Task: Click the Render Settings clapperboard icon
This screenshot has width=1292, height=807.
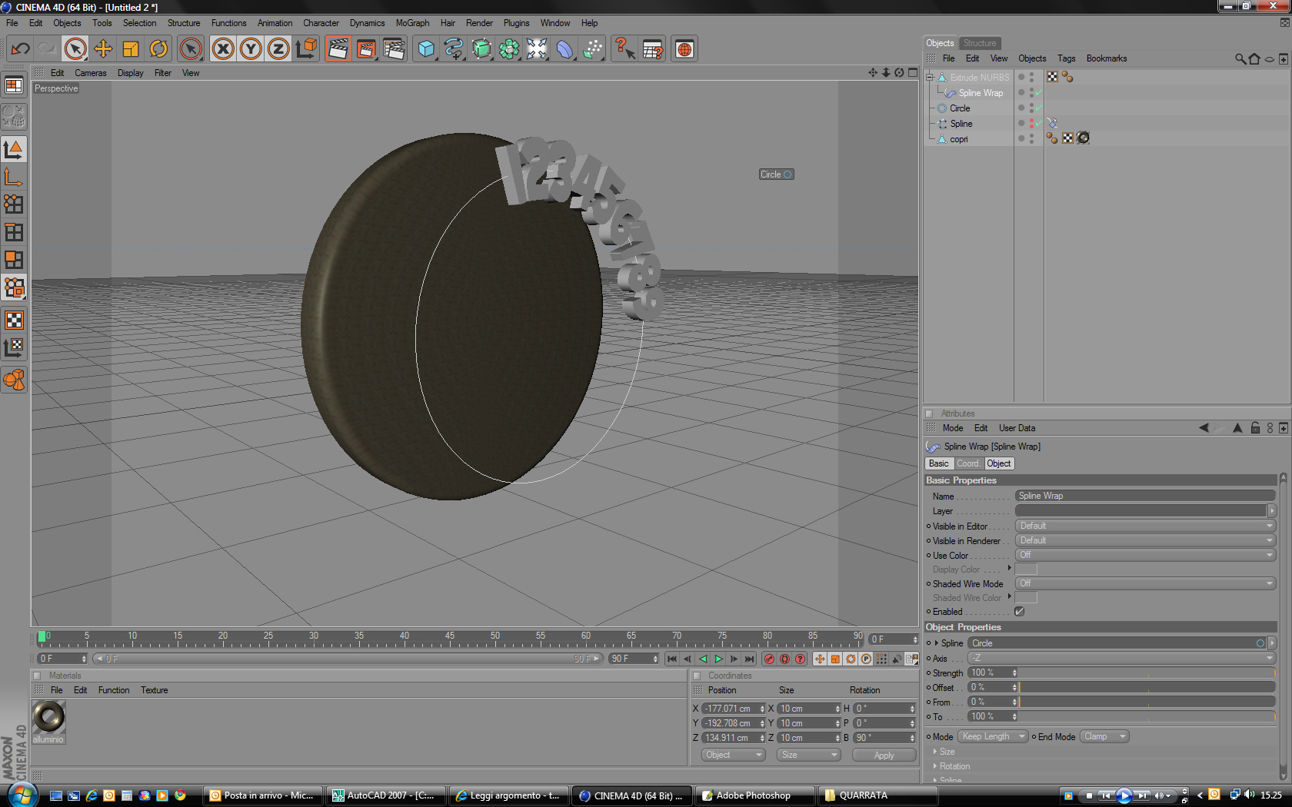Action: coord(394,49)
